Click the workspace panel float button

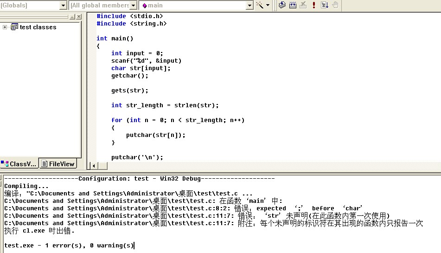(72, 17)
